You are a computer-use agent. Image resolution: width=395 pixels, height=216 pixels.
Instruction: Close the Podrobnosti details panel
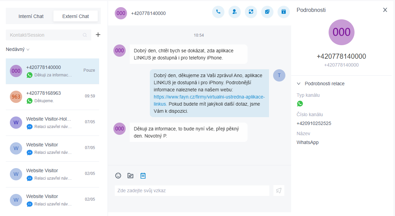click(x=385, y=10)
